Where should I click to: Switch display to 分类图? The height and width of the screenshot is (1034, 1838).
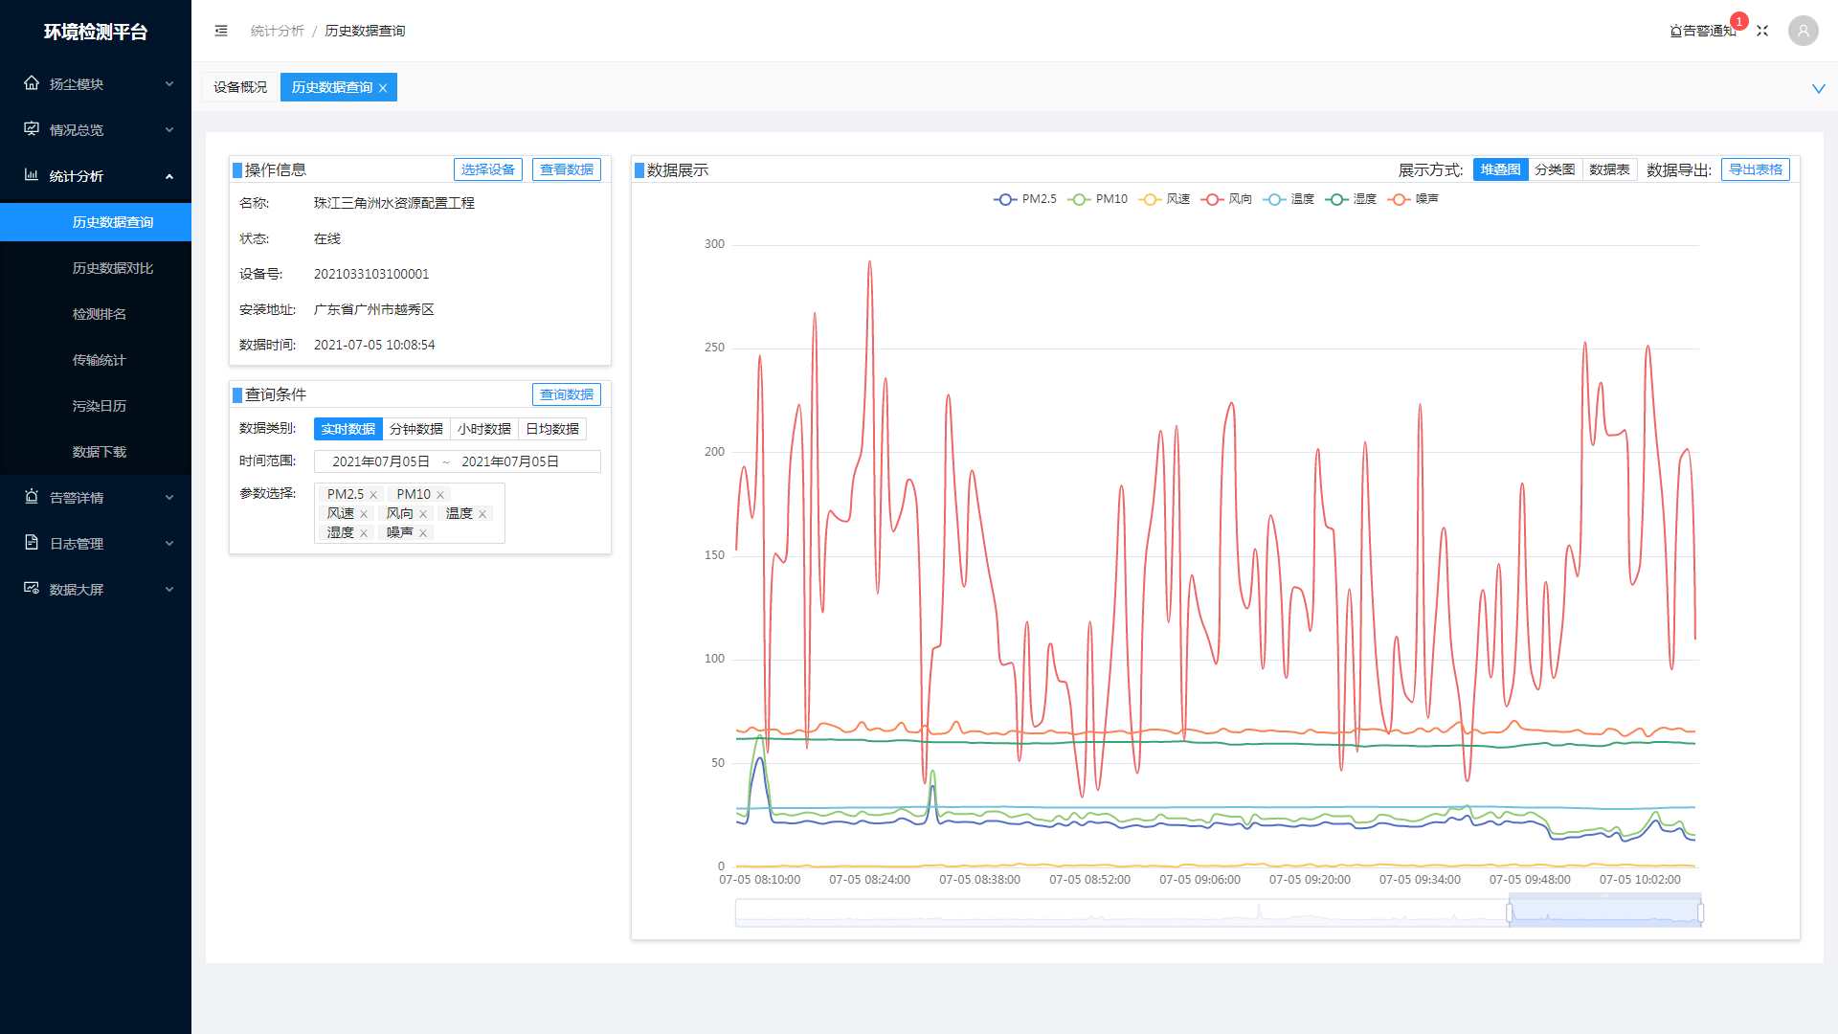[x=1556, y=169]
